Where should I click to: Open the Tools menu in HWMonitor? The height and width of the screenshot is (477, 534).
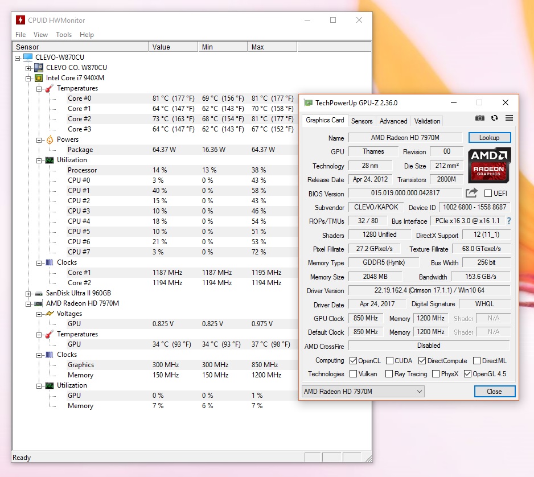64,35
